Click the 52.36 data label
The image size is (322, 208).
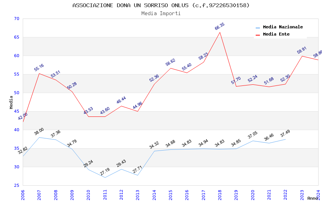154,78
